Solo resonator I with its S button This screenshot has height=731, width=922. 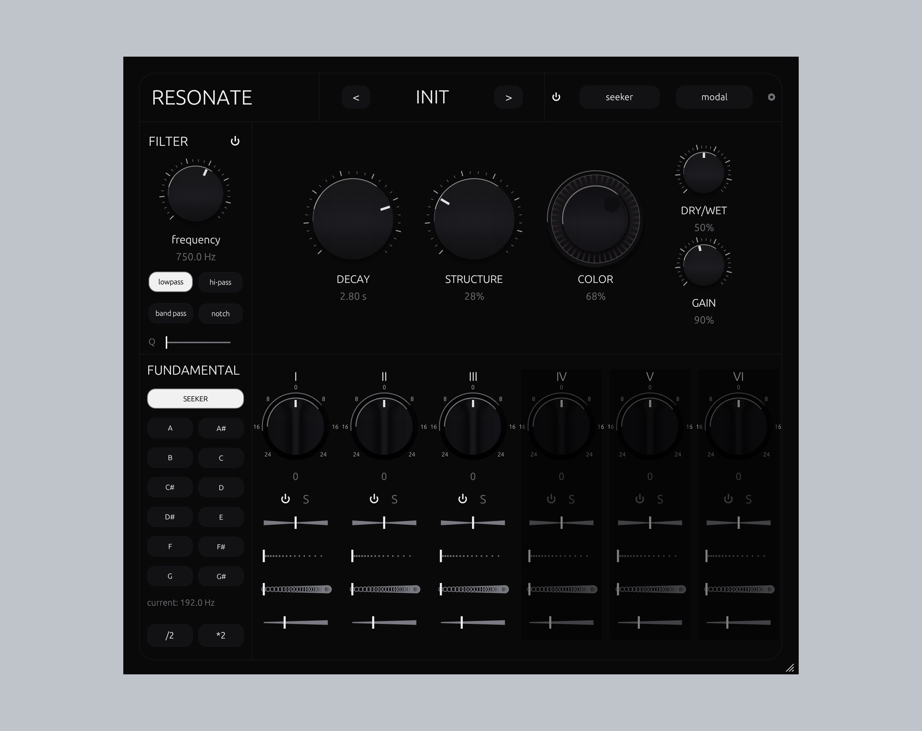click(306, 499)
